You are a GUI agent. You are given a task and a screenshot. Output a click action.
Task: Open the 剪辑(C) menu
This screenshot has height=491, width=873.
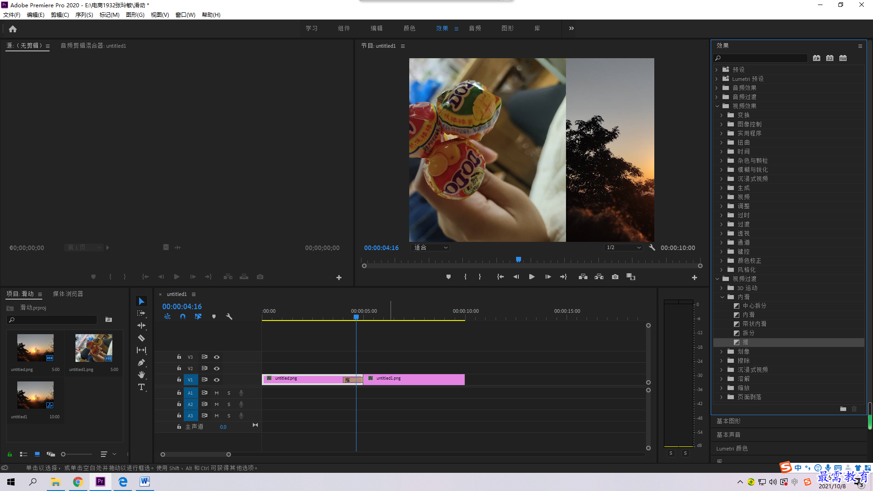coord(60,15)
